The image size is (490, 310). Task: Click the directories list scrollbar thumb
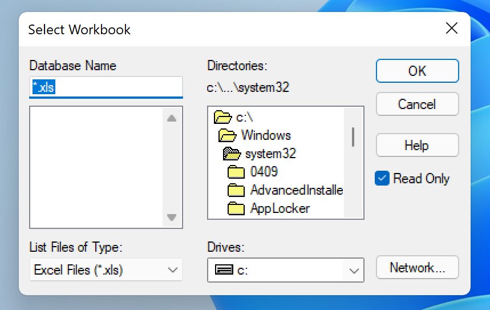tap(354, 136)
